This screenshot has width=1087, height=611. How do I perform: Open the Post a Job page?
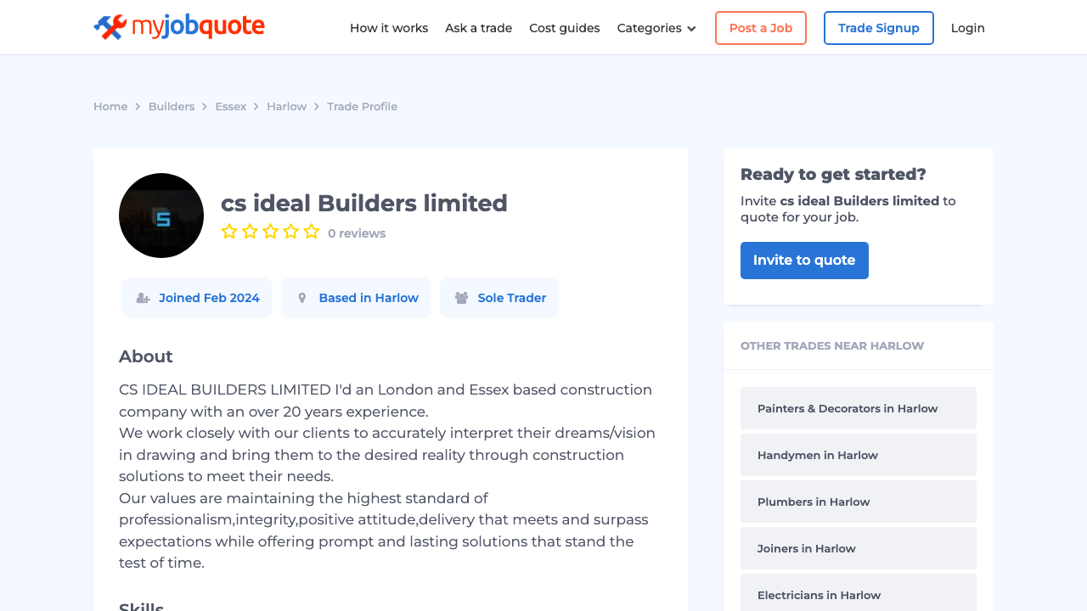[760, 28]
